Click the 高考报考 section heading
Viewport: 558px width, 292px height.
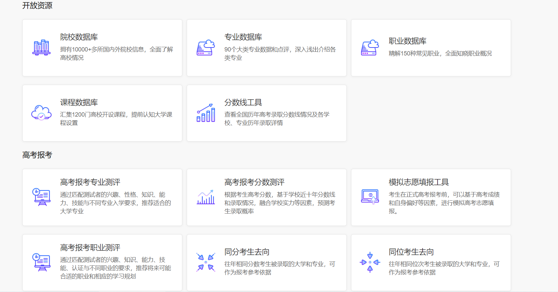click(x=37, y=155)
